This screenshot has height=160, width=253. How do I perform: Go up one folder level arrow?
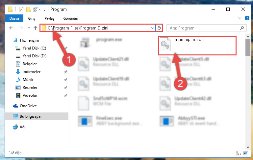tap(36, 28)
